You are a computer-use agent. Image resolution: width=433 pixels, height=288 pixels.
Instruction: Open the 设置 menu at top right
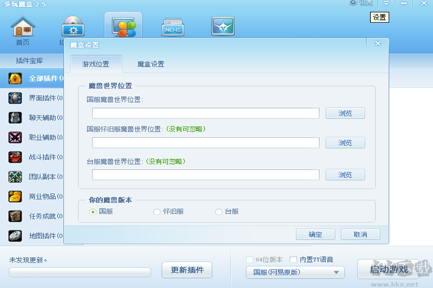click(x=362, y=3)
